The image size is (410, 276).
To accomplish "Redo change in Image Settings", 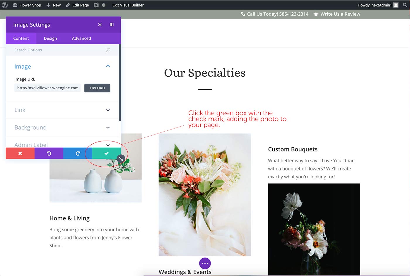I will (x=78, y=153).
